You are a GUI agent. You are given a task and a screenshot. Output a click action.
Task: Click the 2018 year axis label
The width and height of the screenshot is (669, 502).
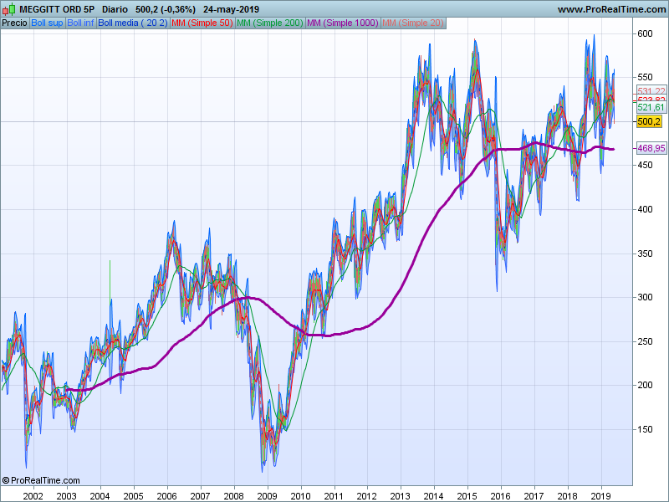point(568,496)
